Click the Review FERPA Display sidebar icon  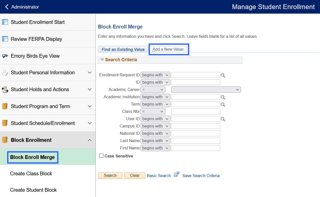5,39
